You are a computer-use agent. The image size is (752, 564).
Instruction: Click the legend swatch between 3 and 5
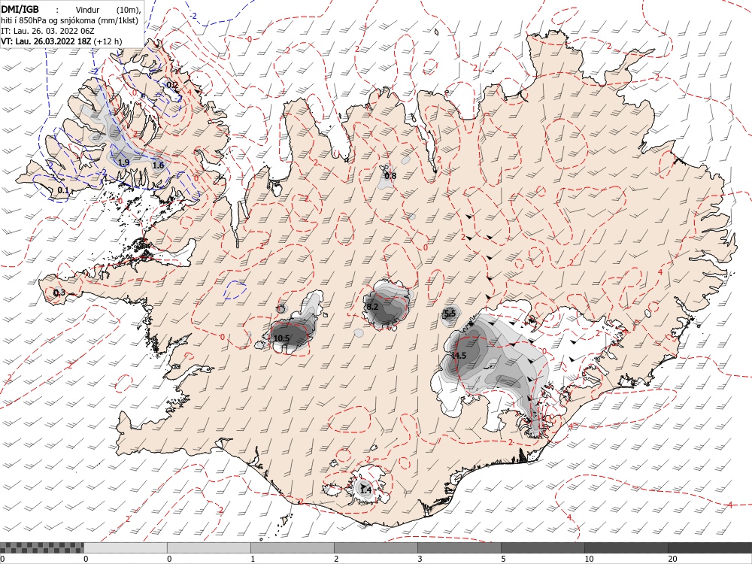(x=459, y=547)
